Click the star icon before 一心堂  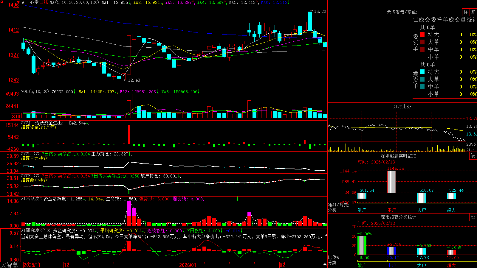[x=23, y=2]
